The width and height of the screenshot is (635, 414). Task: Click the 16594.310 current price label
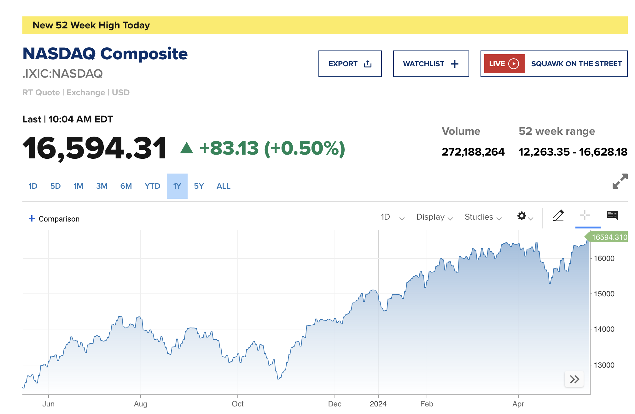tap(609, 237)
